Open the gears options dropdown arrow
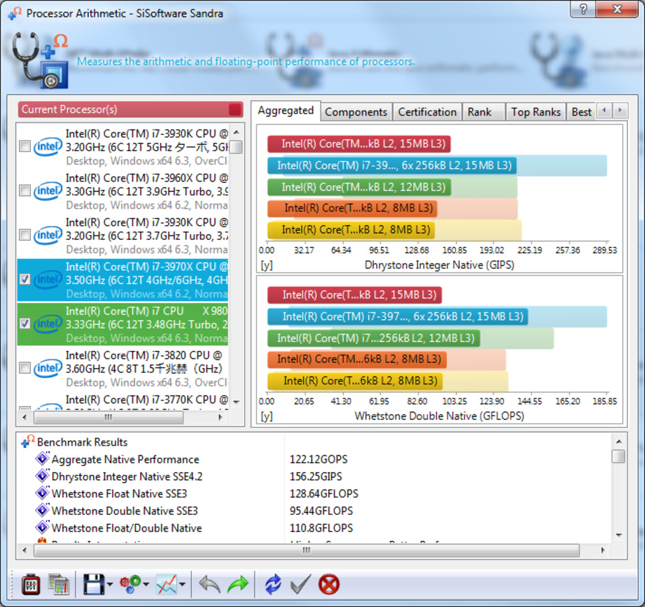This screenshot has width=645, height=607. click(x=146, y=584)
